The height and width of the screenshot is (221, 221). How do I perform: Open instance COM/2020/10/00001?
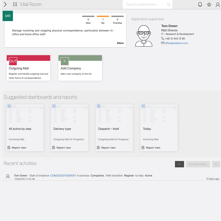63,175
